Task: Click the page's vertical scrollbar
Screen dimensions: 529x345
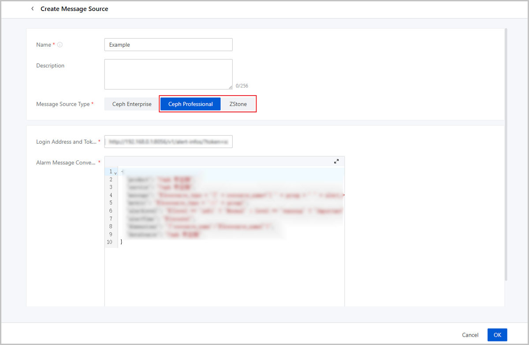Action: (x=506, y=154)
